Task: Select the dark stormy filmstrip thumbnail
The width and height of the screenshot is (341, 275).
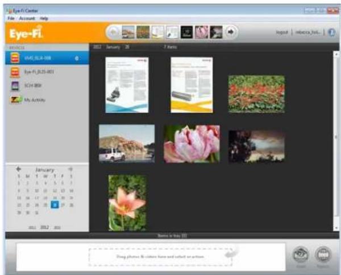Action: click(x=216, y=32)
